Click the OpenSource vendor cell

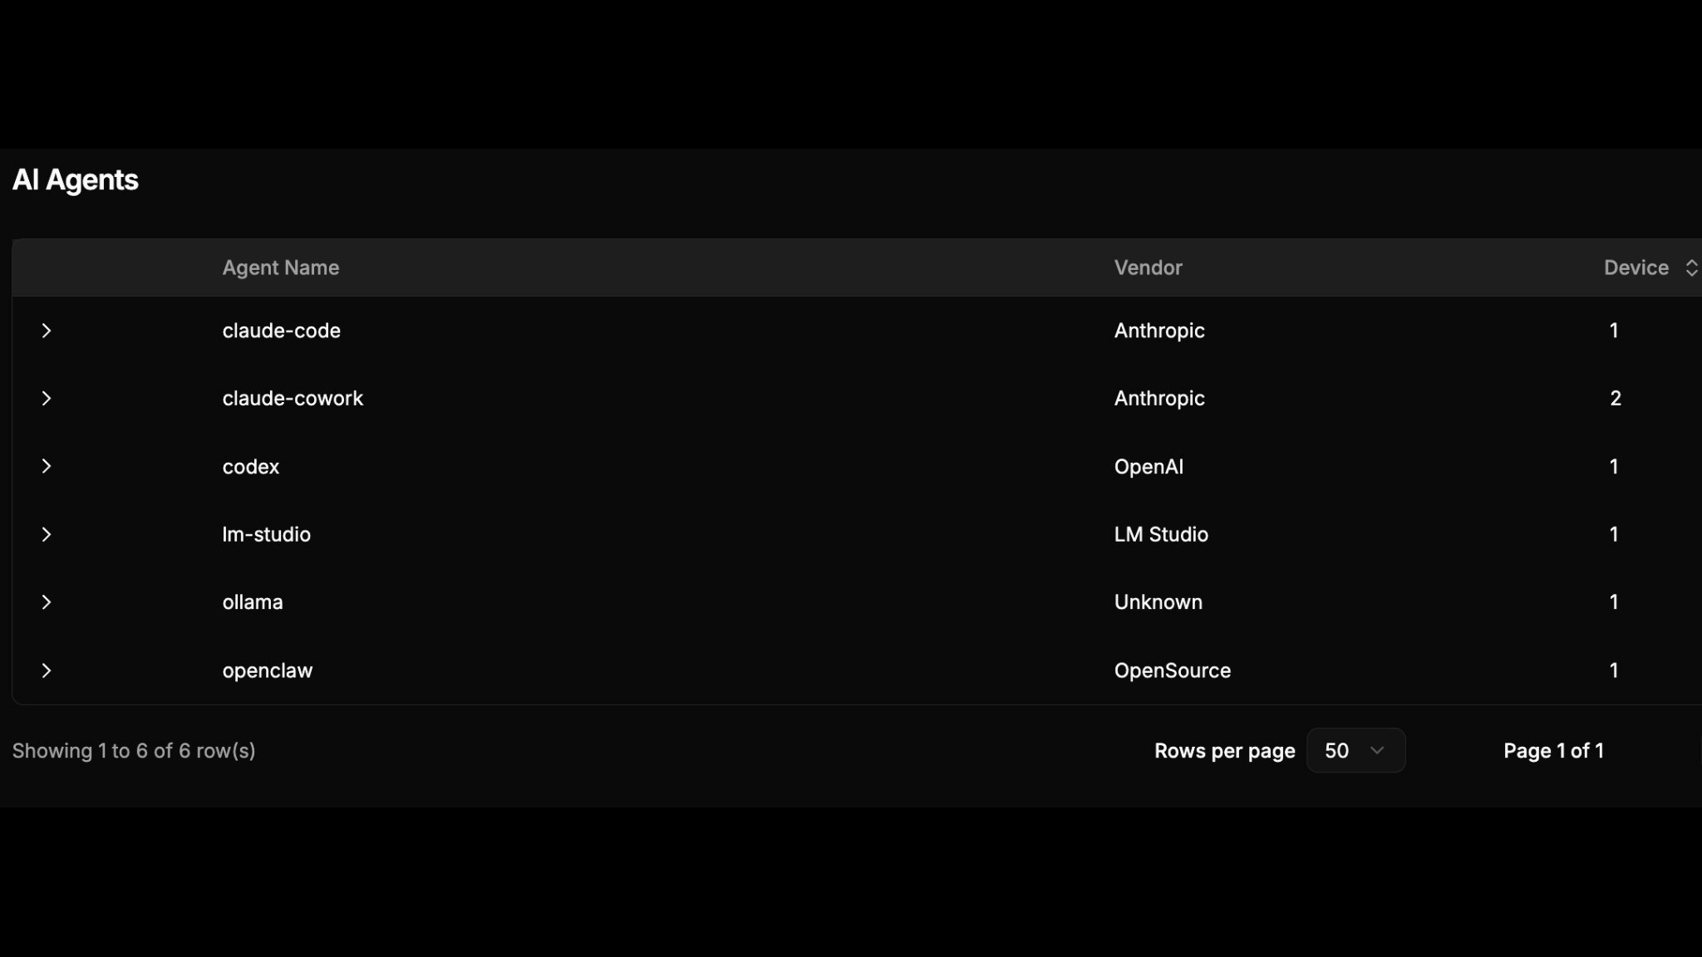pos(1172,670)
